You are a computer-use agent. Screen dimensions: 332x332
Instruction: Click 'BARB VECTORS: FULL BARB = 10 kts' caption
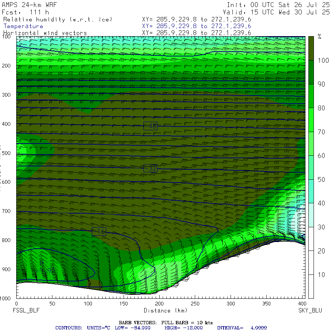tap(166, 322)
